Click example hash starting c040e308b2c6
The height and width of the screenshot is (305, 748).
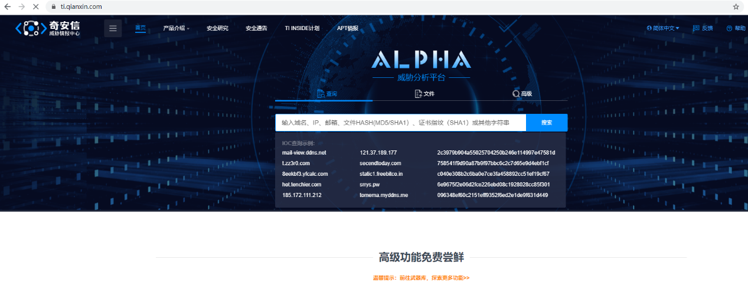pyautogui.click(x=493, y=174)
